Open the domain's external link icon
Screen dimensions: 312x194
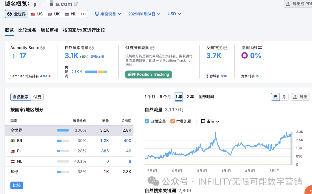point(76,3)
